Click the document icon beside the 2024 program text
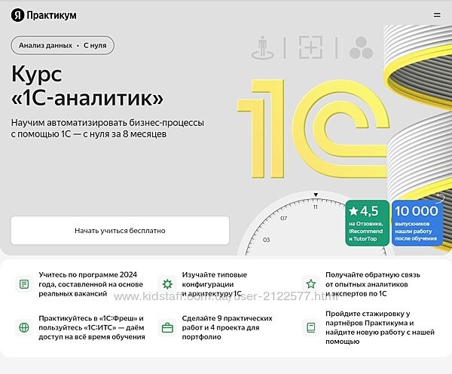Image resolution: width=452 pixels, height=374 pixels. (x=24, y=284)
